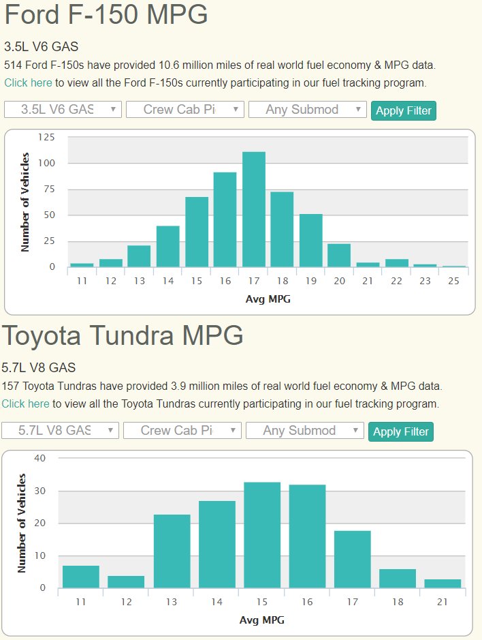Click the '3.5L V6 GAS' subtitle text
This screenshot has width=482, height=640.
coord(41,46)
